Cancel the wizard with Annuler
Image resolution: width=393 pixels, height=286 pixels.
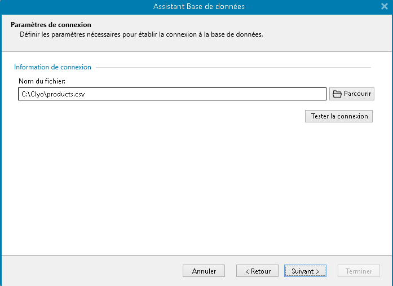[204, 271]
